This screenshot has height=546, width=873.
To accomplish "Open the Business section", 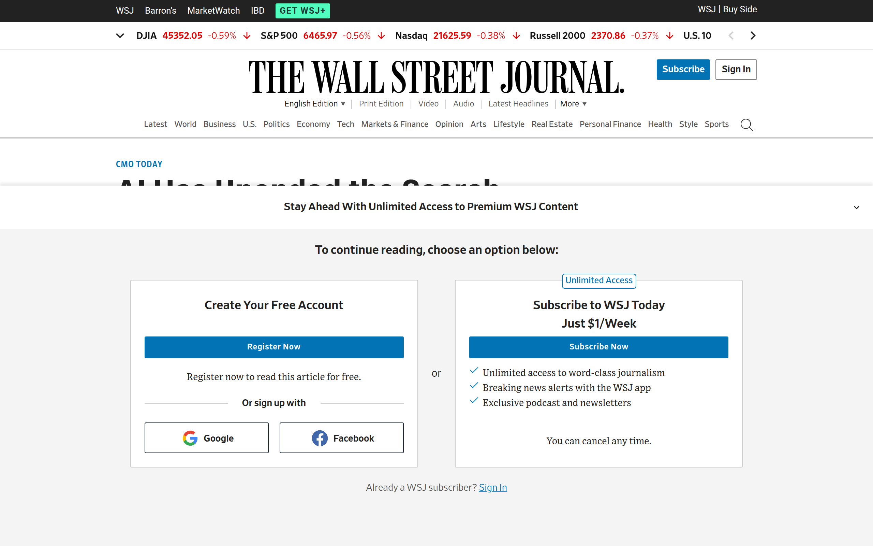I will pos(219,124).
